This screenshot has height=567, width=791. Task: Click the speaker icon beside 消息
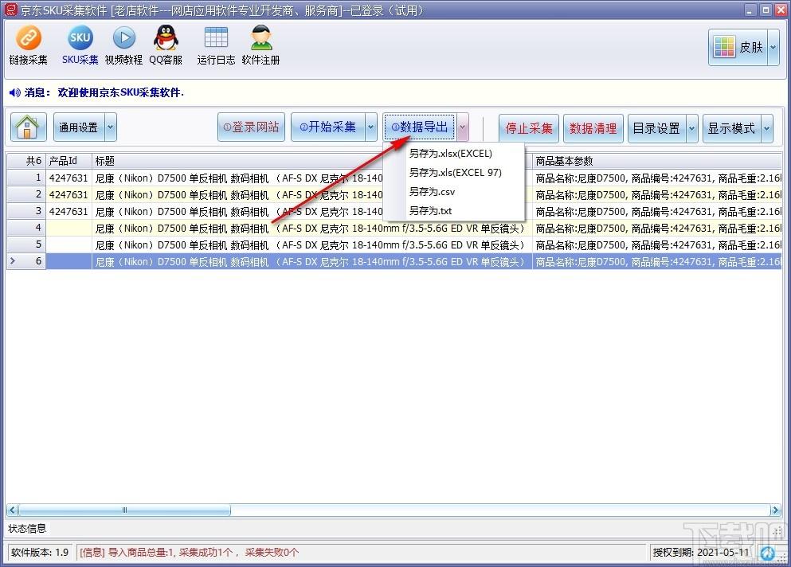[14, 92]
